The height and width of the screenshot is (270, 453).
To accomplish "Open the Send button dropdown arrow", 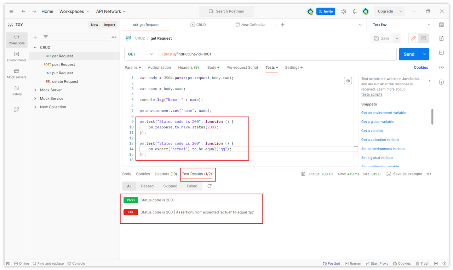I will click(x=424, y=54).
